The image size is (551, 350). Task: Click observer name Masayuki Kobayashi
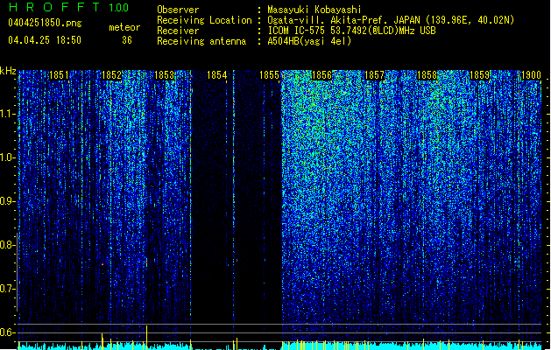[314, 10]
